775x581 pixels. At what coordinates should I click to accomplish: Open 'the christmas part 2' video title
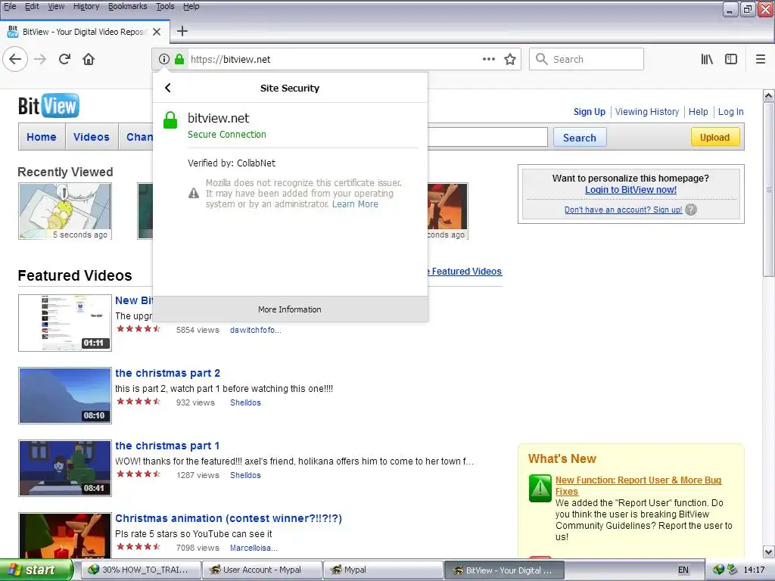click(x=167, y=373)
